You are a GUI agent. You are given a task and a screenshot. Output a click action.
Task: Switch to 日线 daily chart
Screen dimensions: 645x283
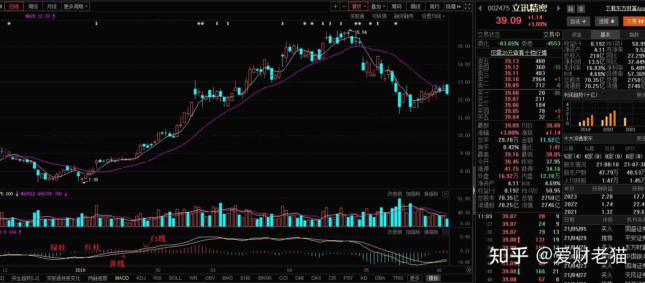click(14, 6)
